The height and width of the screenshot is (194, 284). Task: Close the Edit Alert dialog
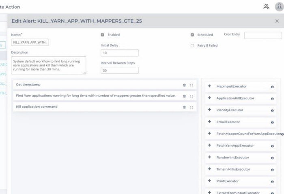[x=277, y=21]
